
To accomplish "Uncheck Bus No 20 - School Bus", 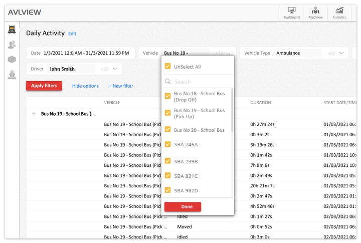I will click(168, 130).
